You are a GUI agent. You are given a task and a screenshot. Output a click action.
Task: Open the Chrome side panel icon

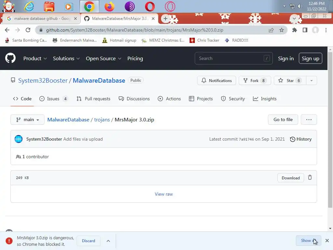(x=305, y=30)
